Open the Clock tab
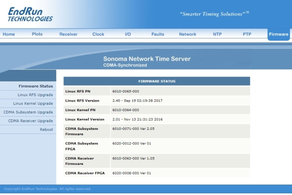This screenshot has width=292, height=195. tap(98, 34)
